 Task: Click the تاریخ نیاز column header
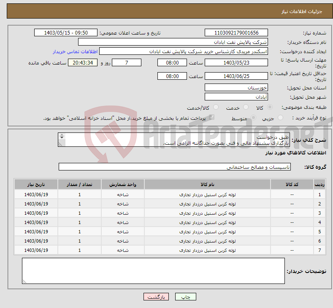36,184
